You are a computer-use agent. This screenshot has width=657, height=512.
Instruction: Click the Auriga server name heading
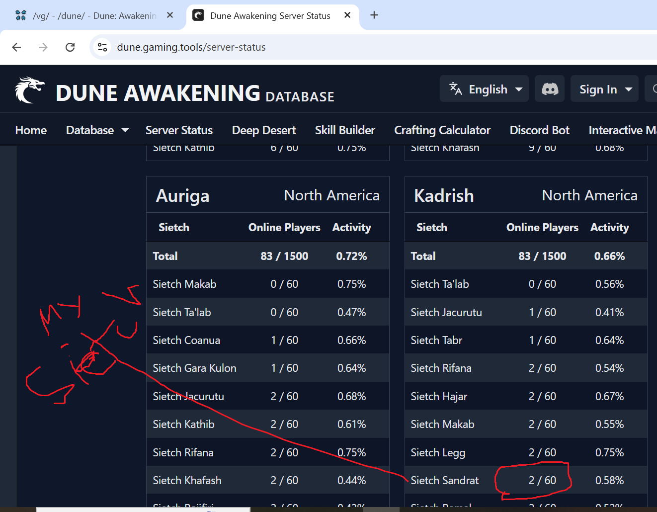click(x=183, y=196)
